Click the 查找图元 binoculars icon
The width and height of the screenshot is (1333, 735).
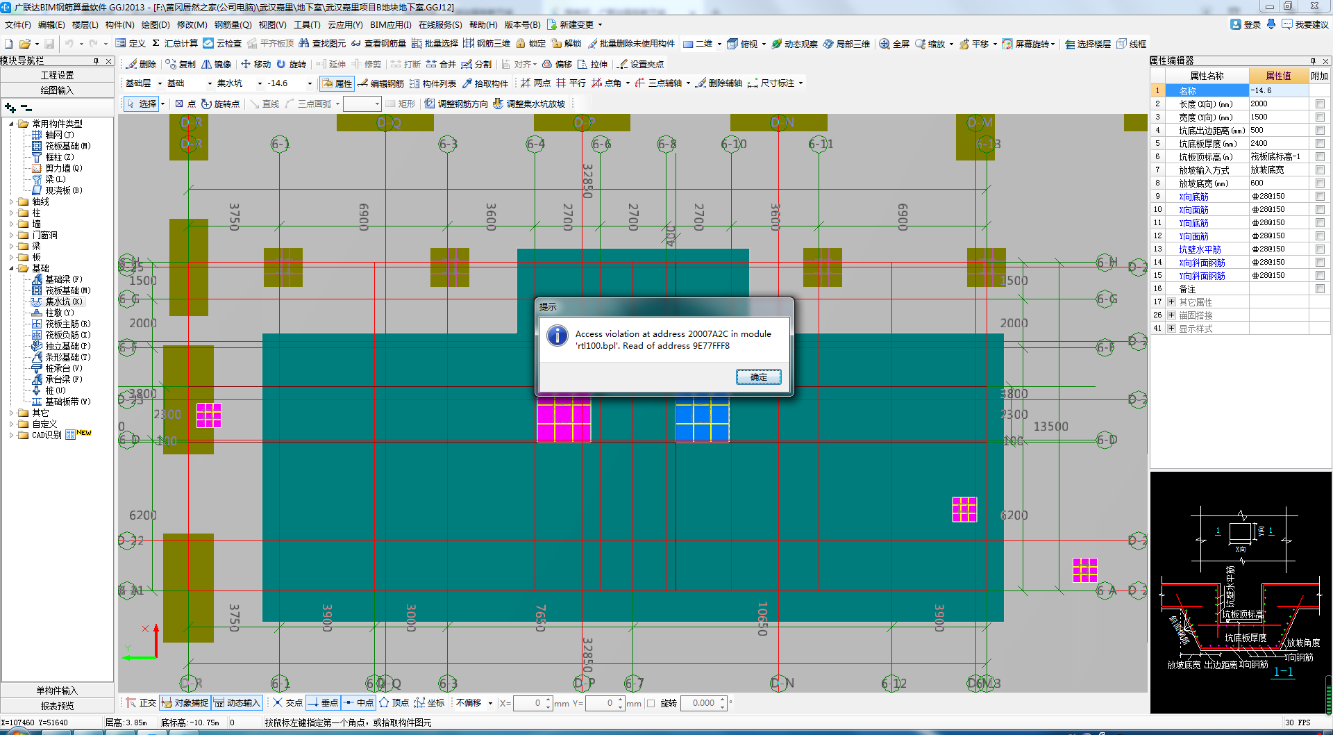pyautogui.click(x=304, y=43)
